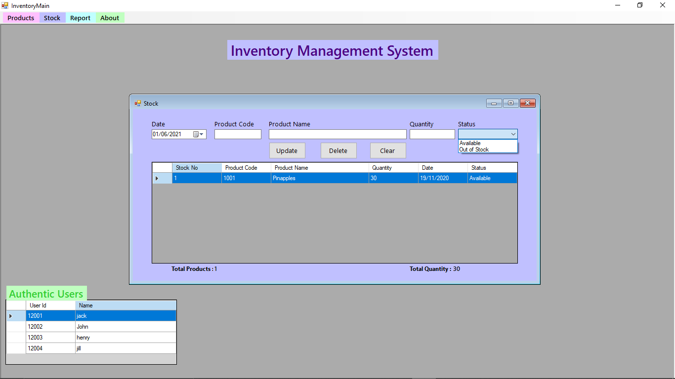Open the About menu

pos(110,18)
